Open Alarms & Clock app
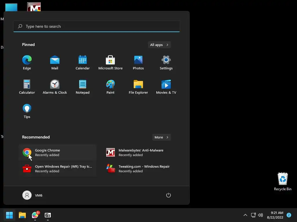The width and height of the screenshot is (297, 222). point(55,87)
